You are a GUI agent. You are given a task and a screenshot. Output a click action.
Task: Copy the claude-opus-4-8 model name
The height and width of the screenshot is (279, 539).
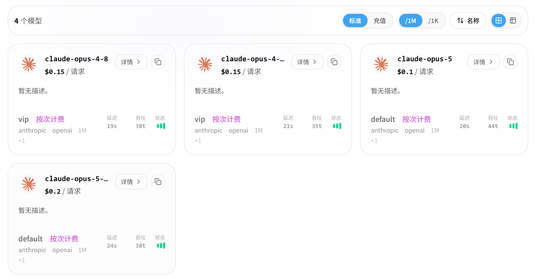[158, 62]
